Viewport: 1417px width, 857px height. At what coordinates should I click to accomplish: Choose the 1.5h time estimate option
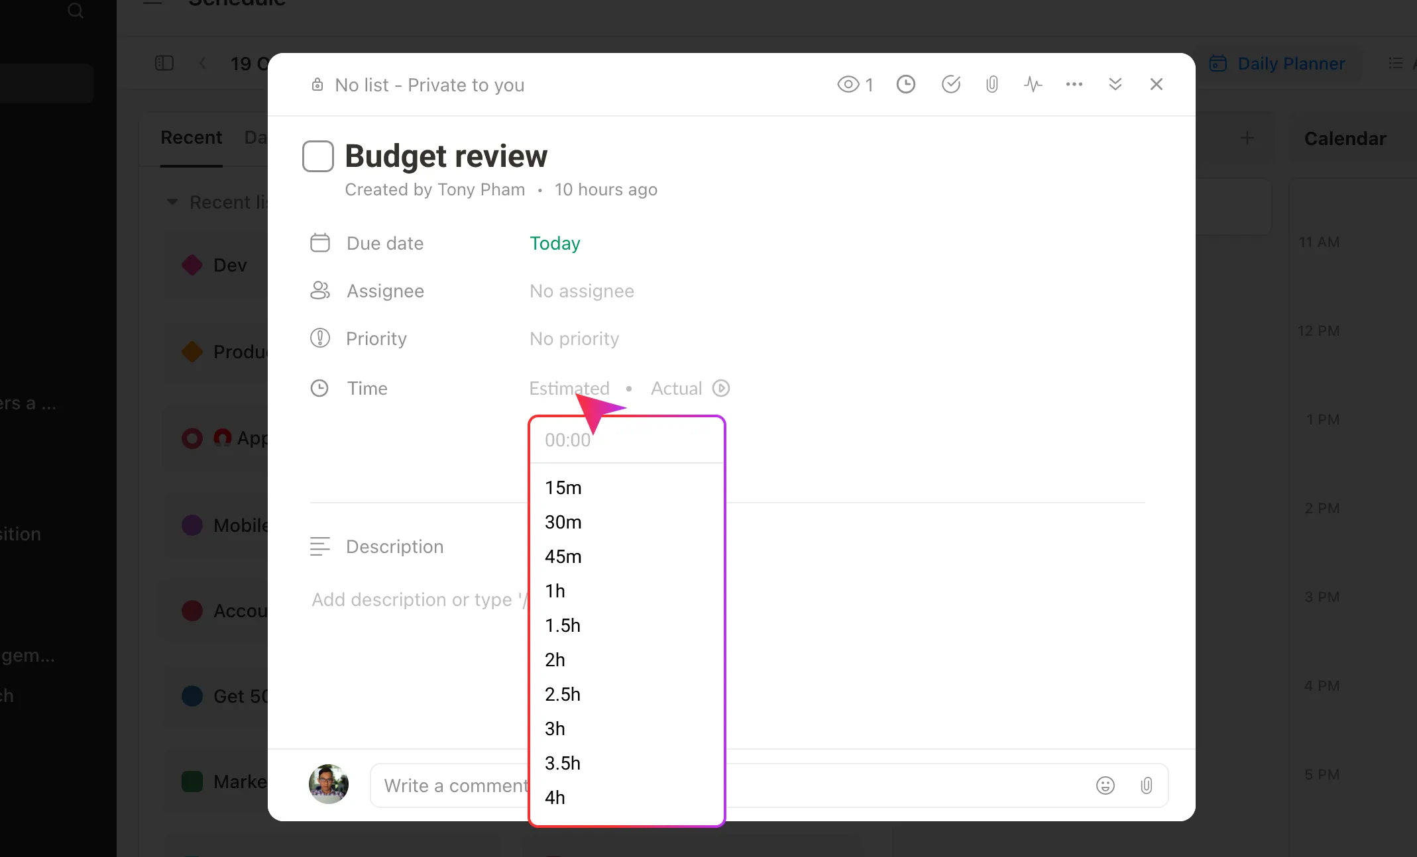[x=562, y=626]
